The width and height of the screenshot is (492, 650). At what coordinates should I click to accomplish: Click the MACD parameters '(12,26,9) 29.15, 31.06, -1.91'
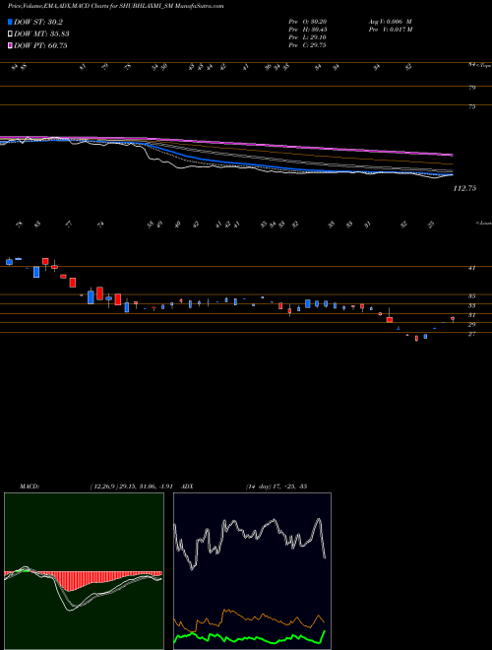coord(131,487)
